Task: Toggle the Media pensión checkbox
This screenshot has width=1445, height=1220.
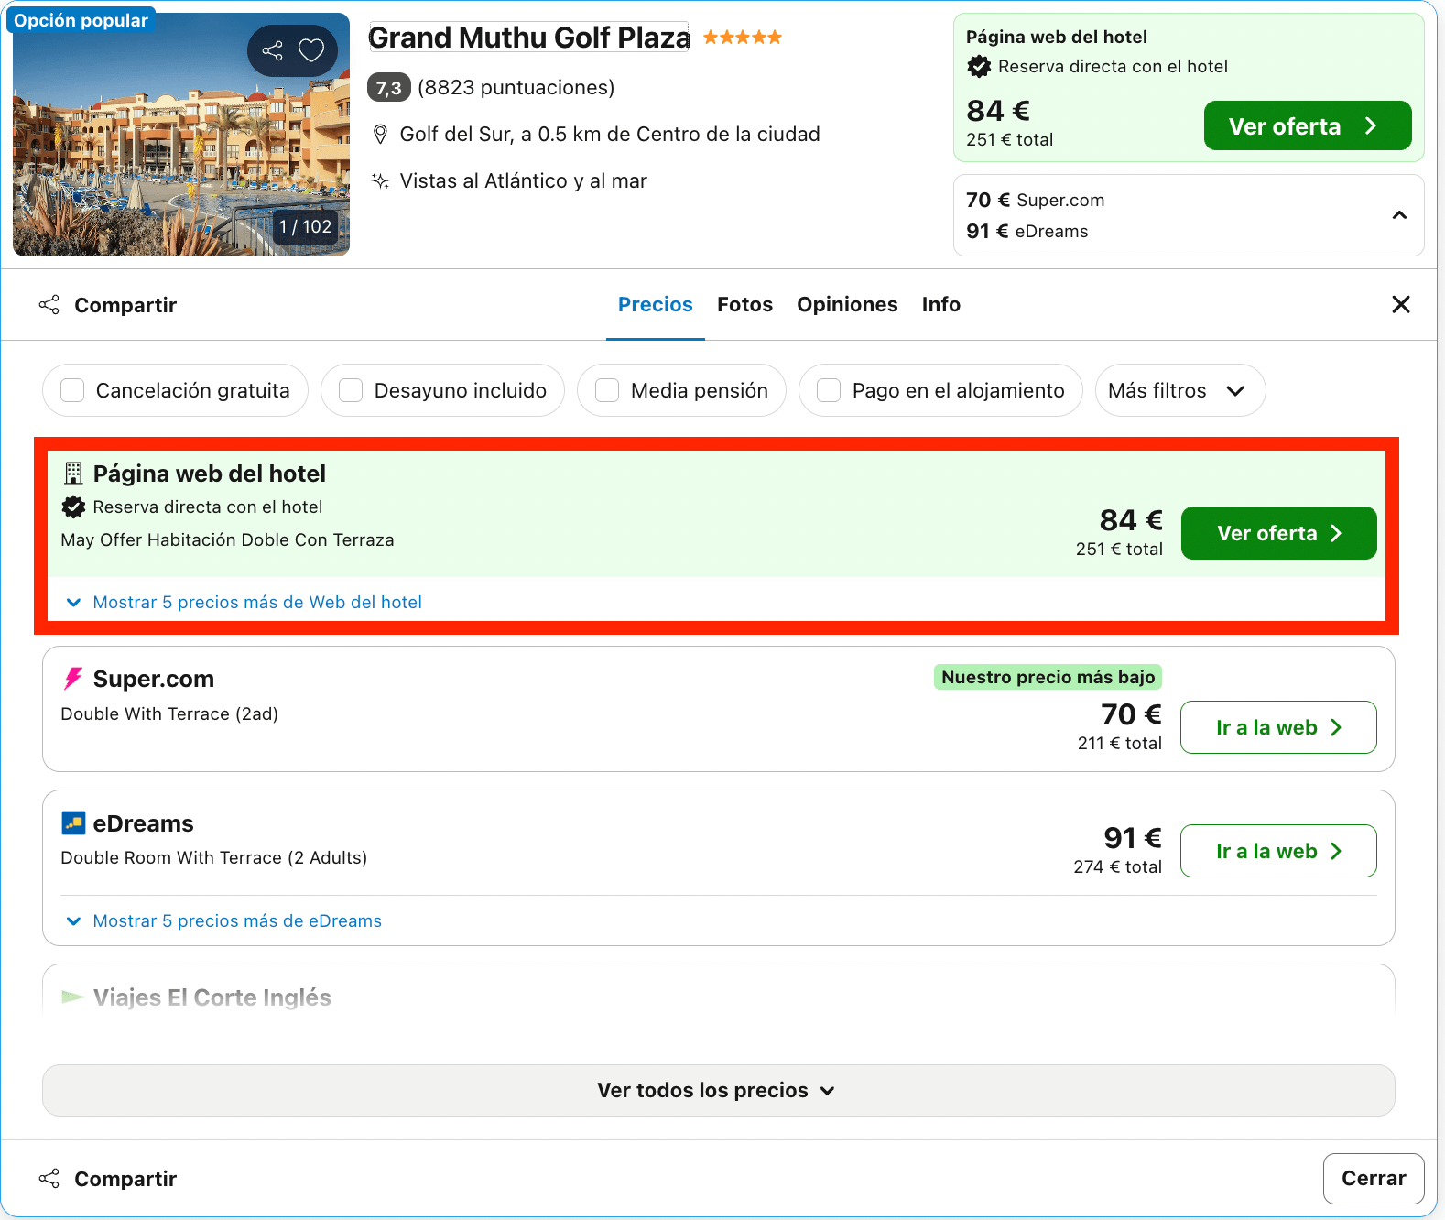Action: coord(607,390)
